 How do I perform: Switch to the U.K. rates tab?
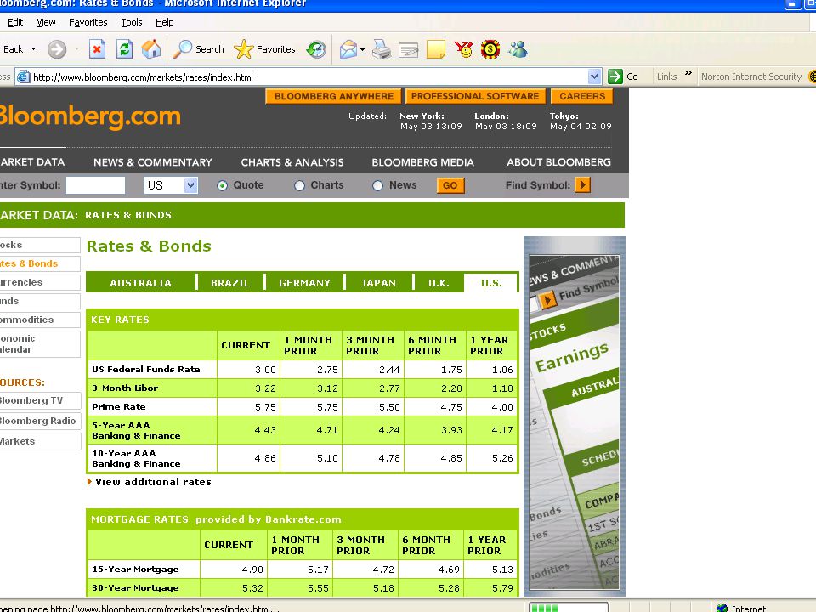[439, 282]
